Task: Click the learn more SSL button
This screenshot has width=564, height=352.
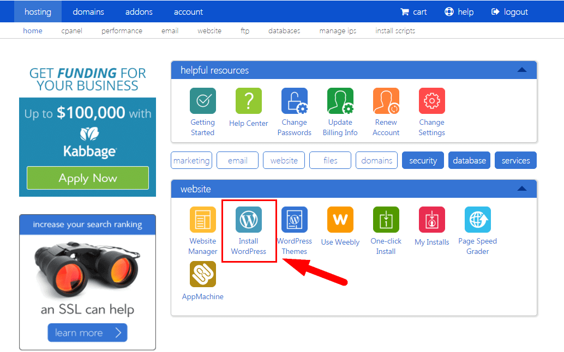Action: point(87,332)
